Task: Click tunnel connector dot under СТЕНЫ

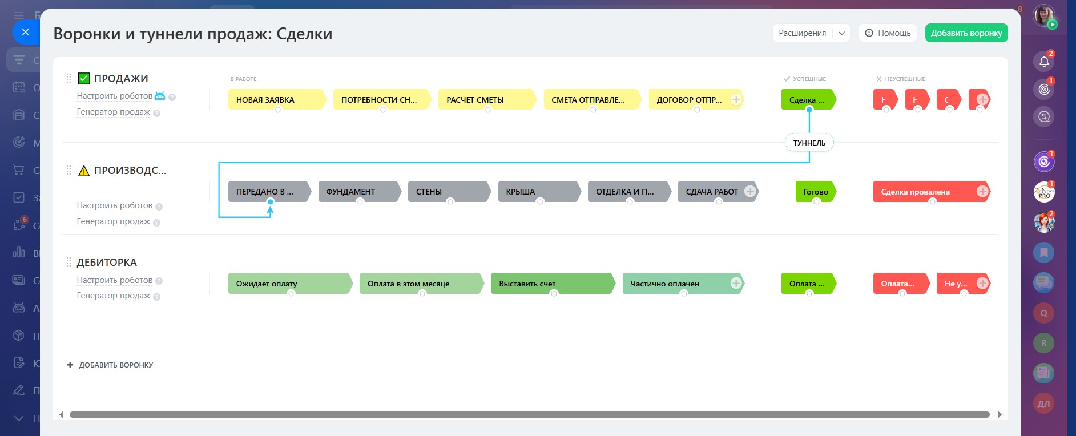Action: pos(450,201)
